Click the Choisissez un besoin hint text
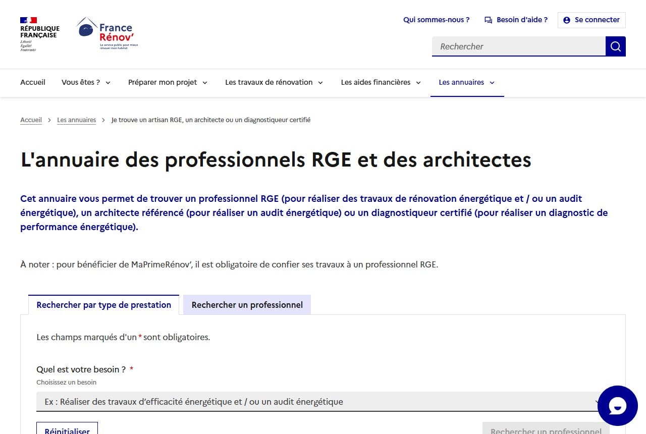 tap(66, 383)
